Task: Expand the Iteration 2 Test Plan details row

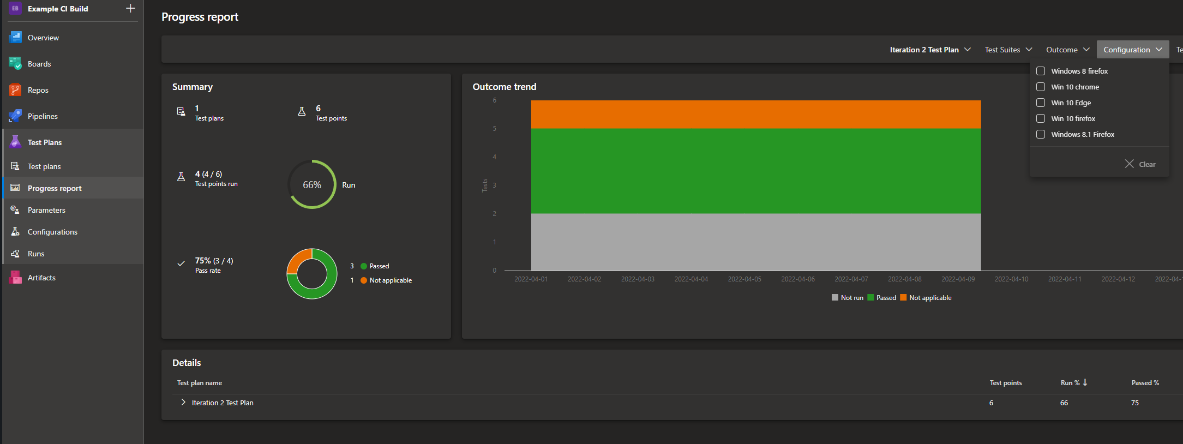Action: (x=183, y=402)
